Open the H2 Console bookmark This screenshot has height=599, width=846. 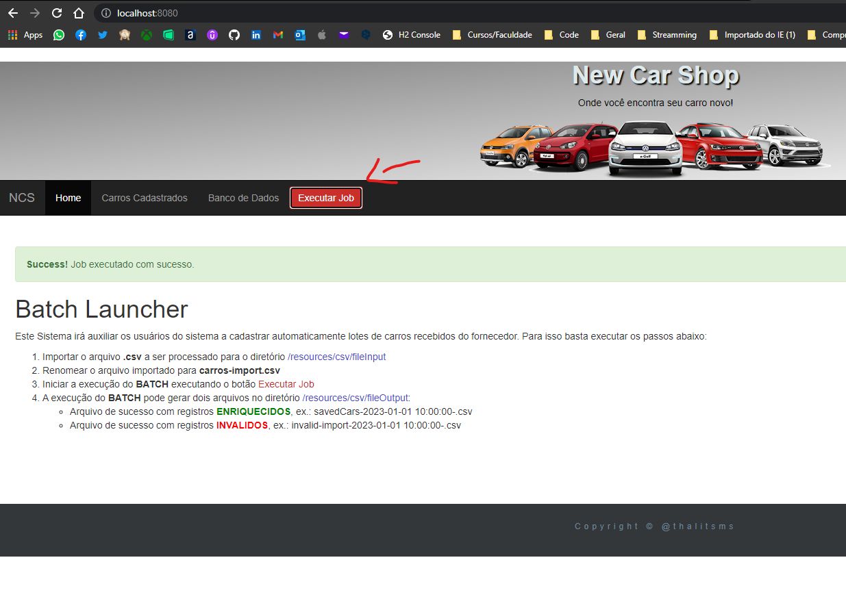419,35
